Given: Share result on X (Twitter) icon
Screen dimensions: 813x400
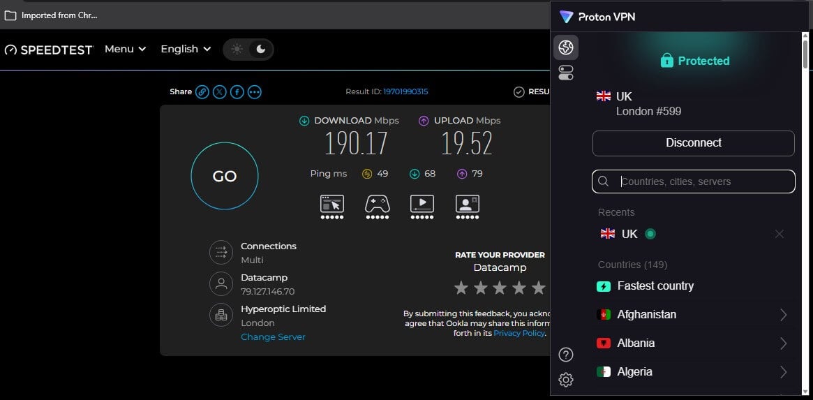Looking at the screenshot, I should 219,92.
